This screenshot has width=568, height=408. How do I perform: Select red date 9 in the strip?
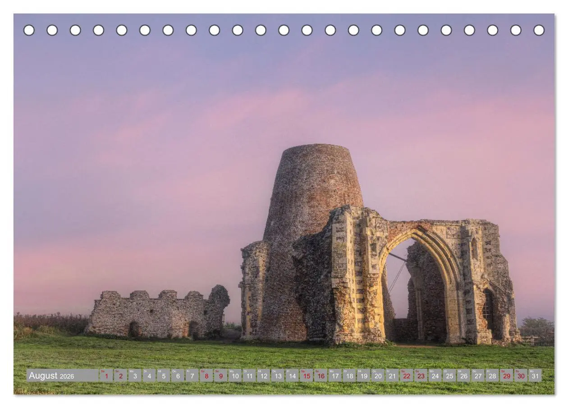[x=220, y=376]
